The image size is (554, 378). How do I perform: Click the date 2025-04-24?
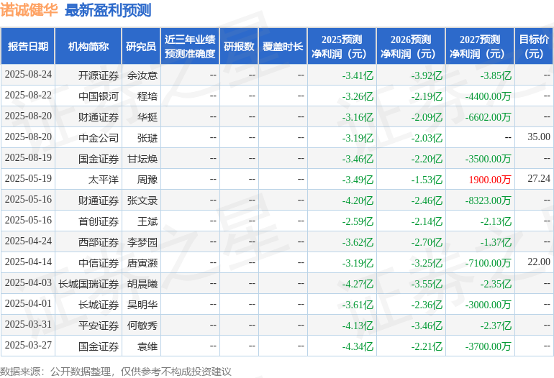click(x=28, y=241)
